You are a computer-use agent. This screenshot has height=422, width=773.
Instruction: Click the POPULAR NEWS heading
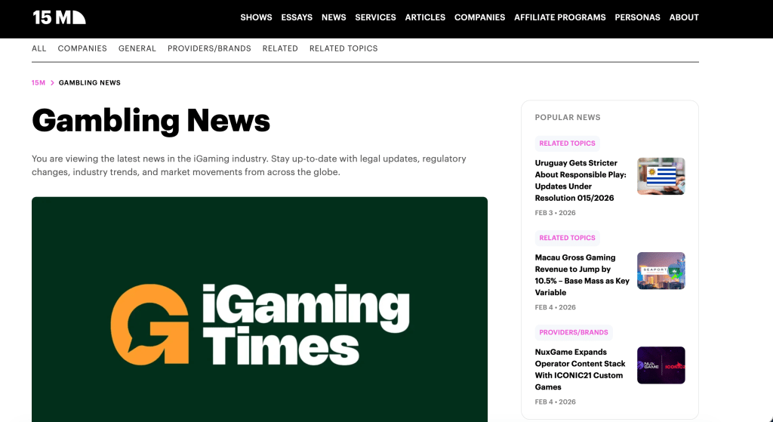click(x=568, y=117)
